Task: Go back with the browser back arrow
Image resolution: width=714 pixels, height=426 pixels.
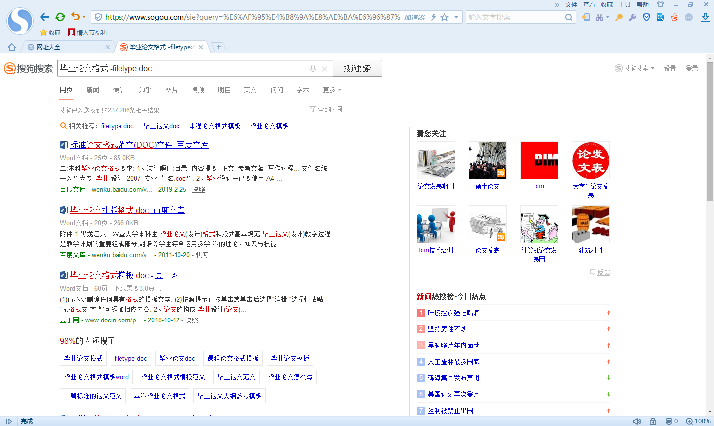Action: pyautogui.click(x=45, y=17)
